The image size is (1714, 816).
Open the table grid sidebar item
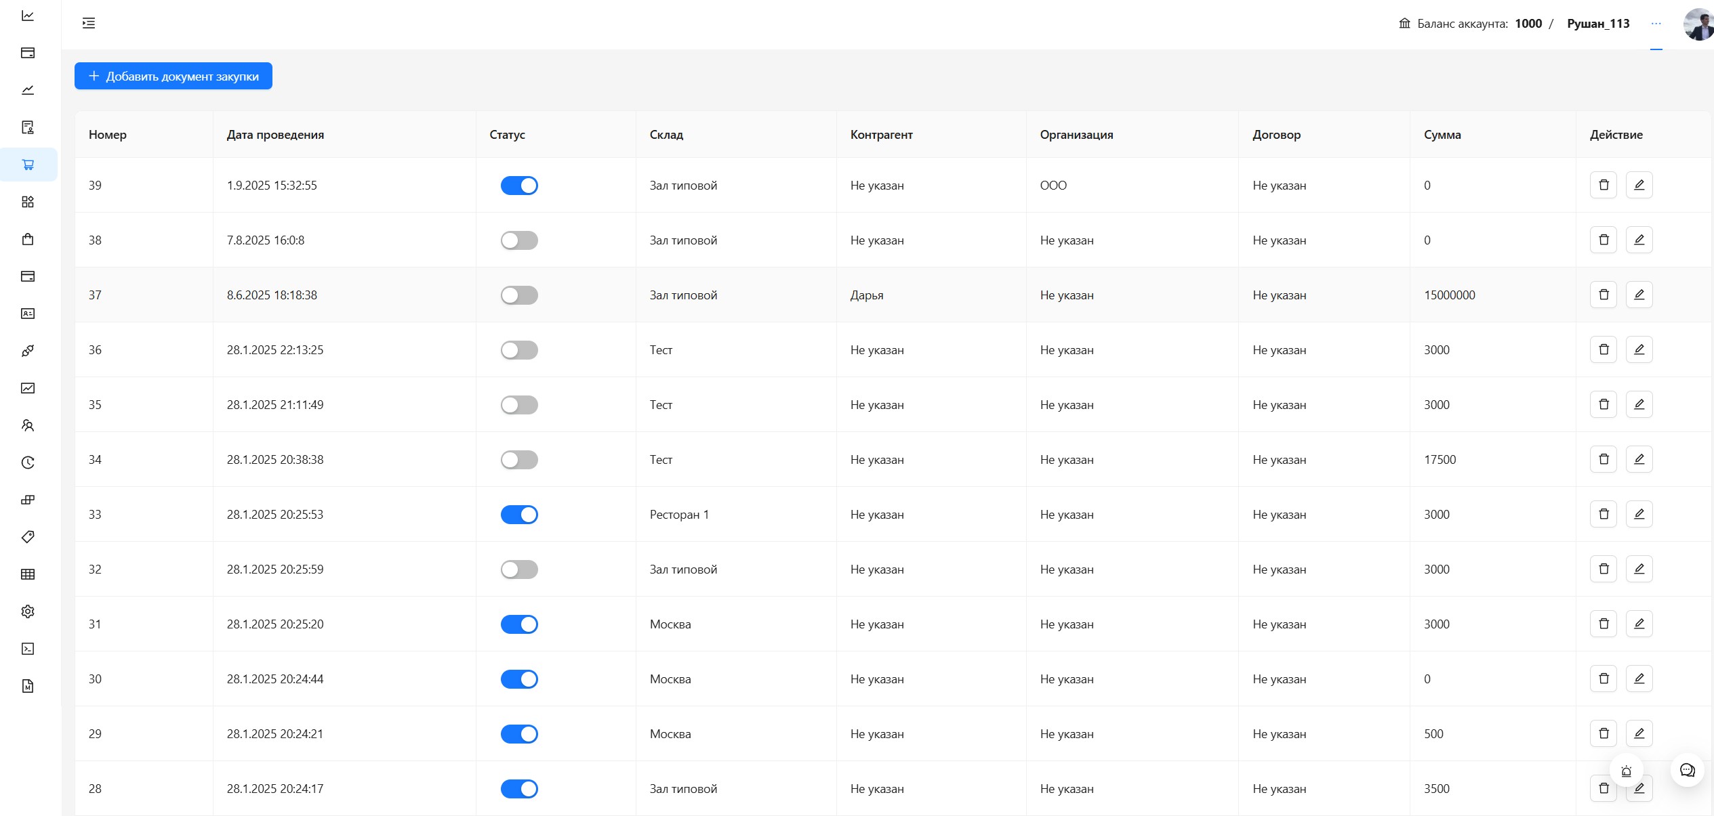pyautogui.click(x=28, y=574)
